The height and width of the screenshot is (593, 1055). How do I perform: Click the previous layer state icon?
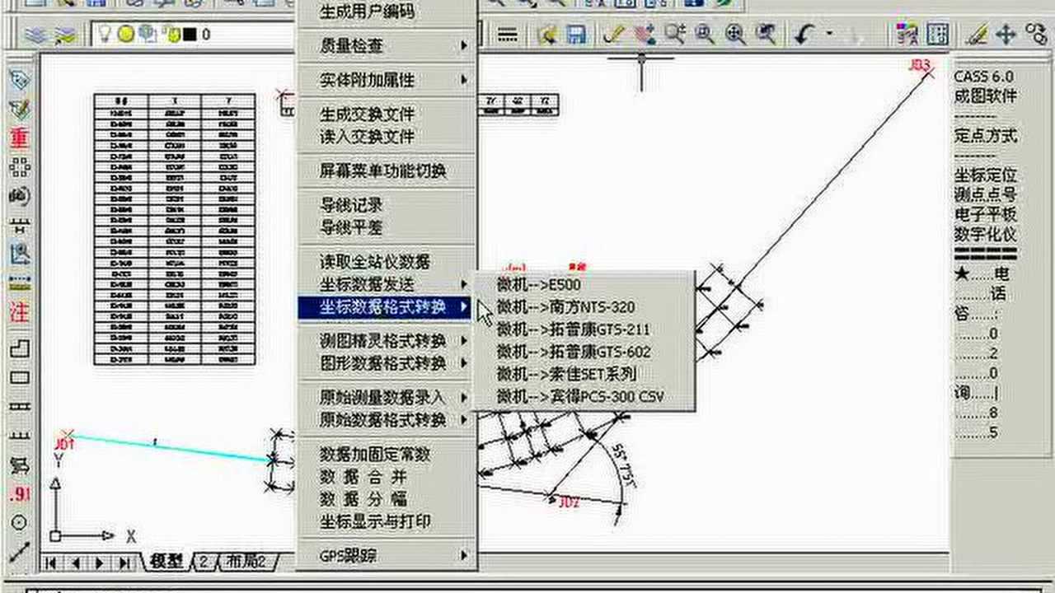tap(65, 34)
